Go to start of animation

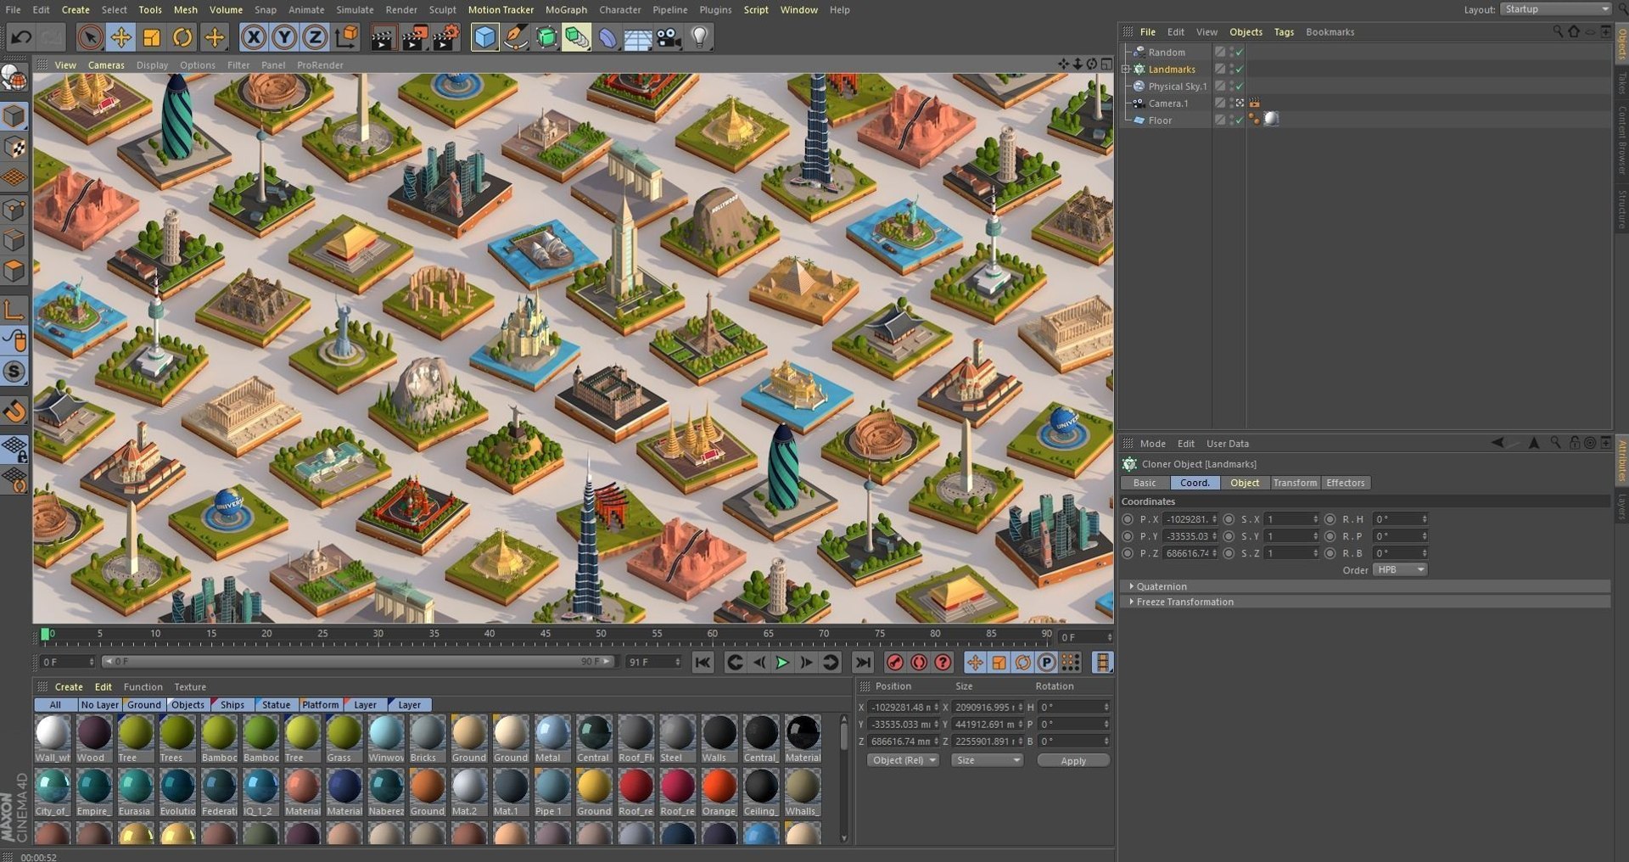pos(703,663)
